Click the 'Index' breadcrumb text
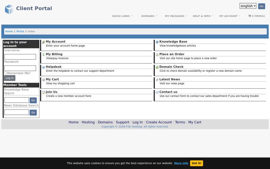Image resolution: width=270 pixels, height=169 pixels. [x=31, y=32]
